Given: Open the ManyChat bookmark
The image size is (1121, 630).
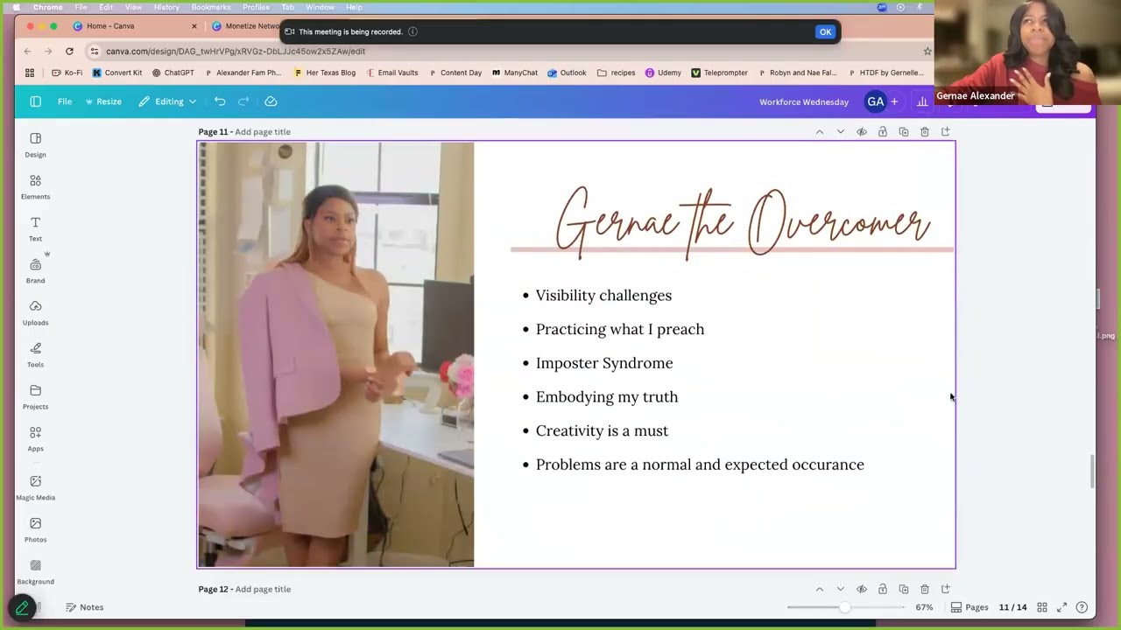Looking at the screenshot, I should point(515,73).
